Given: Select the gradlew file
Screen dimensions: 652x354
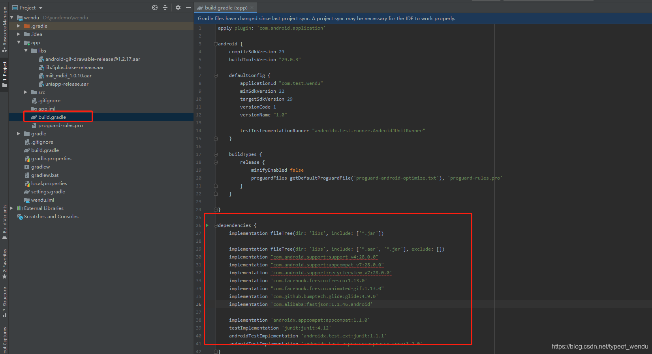Looking at the screenshot, I should (40, 167).
